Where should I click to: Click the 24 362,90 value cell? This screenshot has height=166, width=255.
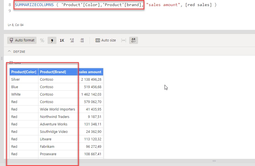coord(90,132)
